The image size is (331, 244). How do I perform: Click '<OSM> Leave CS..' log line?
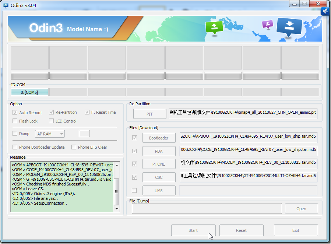(x=29, y=189)
